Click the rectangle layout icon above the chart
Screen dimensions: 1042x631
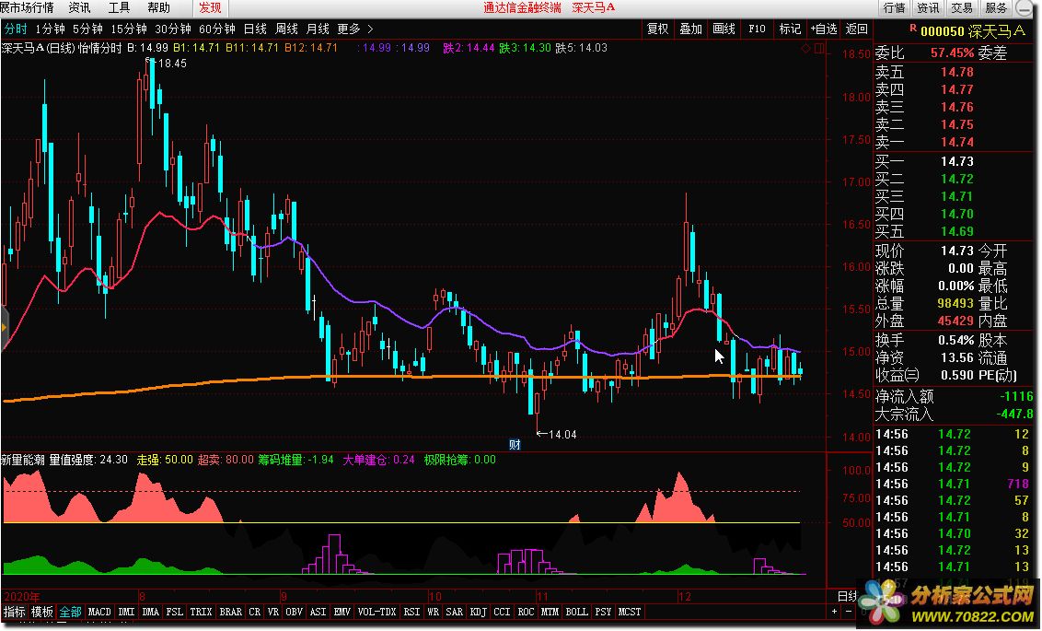point(818,49)
